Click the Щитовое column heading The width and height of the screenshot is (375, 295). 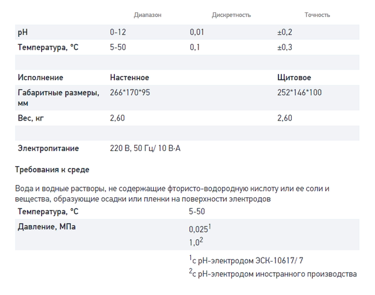coord(294,77)
